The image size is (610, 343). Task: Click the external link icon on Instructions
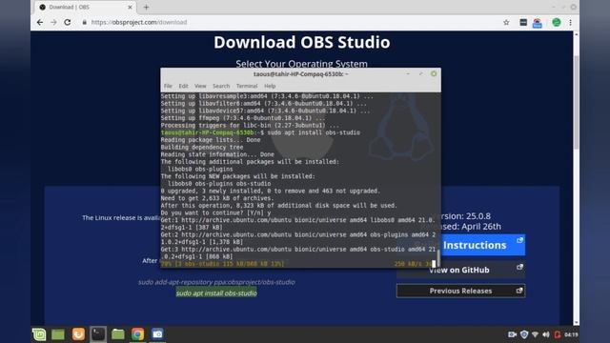(519, 240)
